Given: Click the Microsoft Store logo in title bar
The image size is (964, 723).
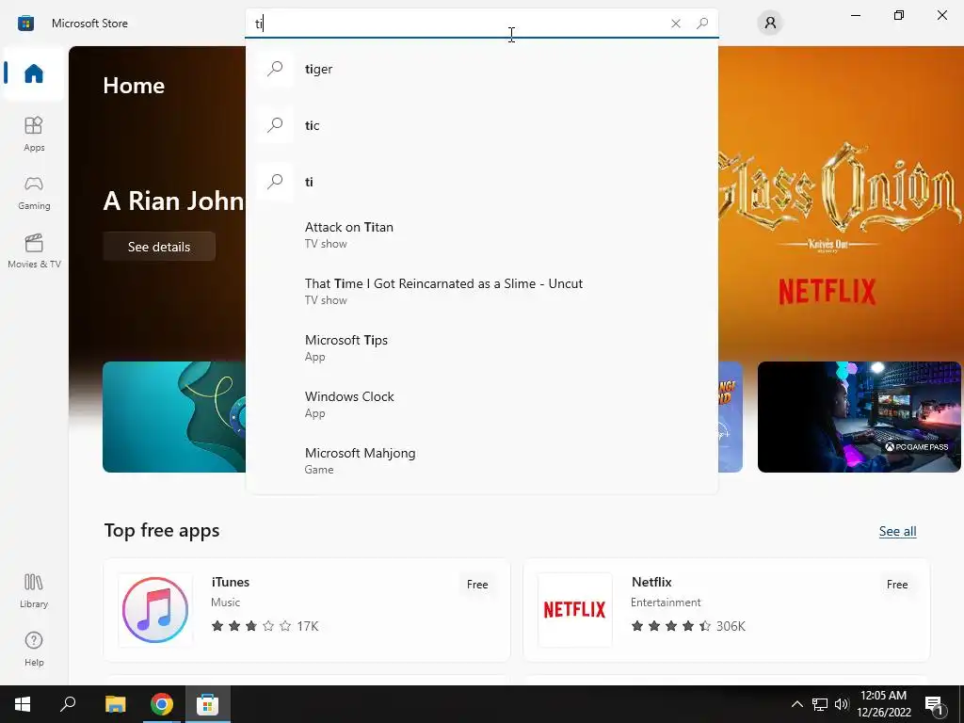Looking at the screenshot, I should tap(25, 24).
